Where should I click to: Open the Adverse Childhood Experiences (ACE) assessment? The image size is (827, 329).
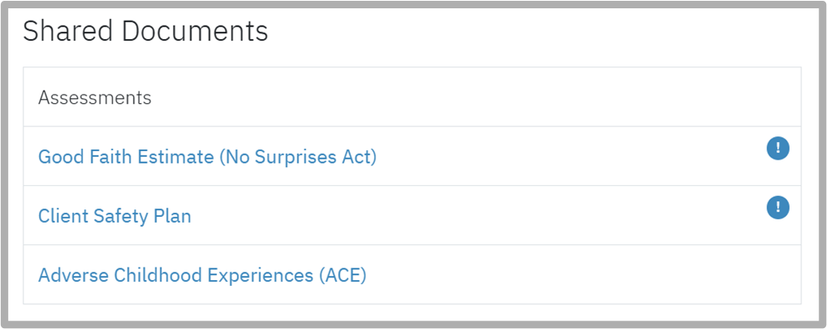[202, 275]
